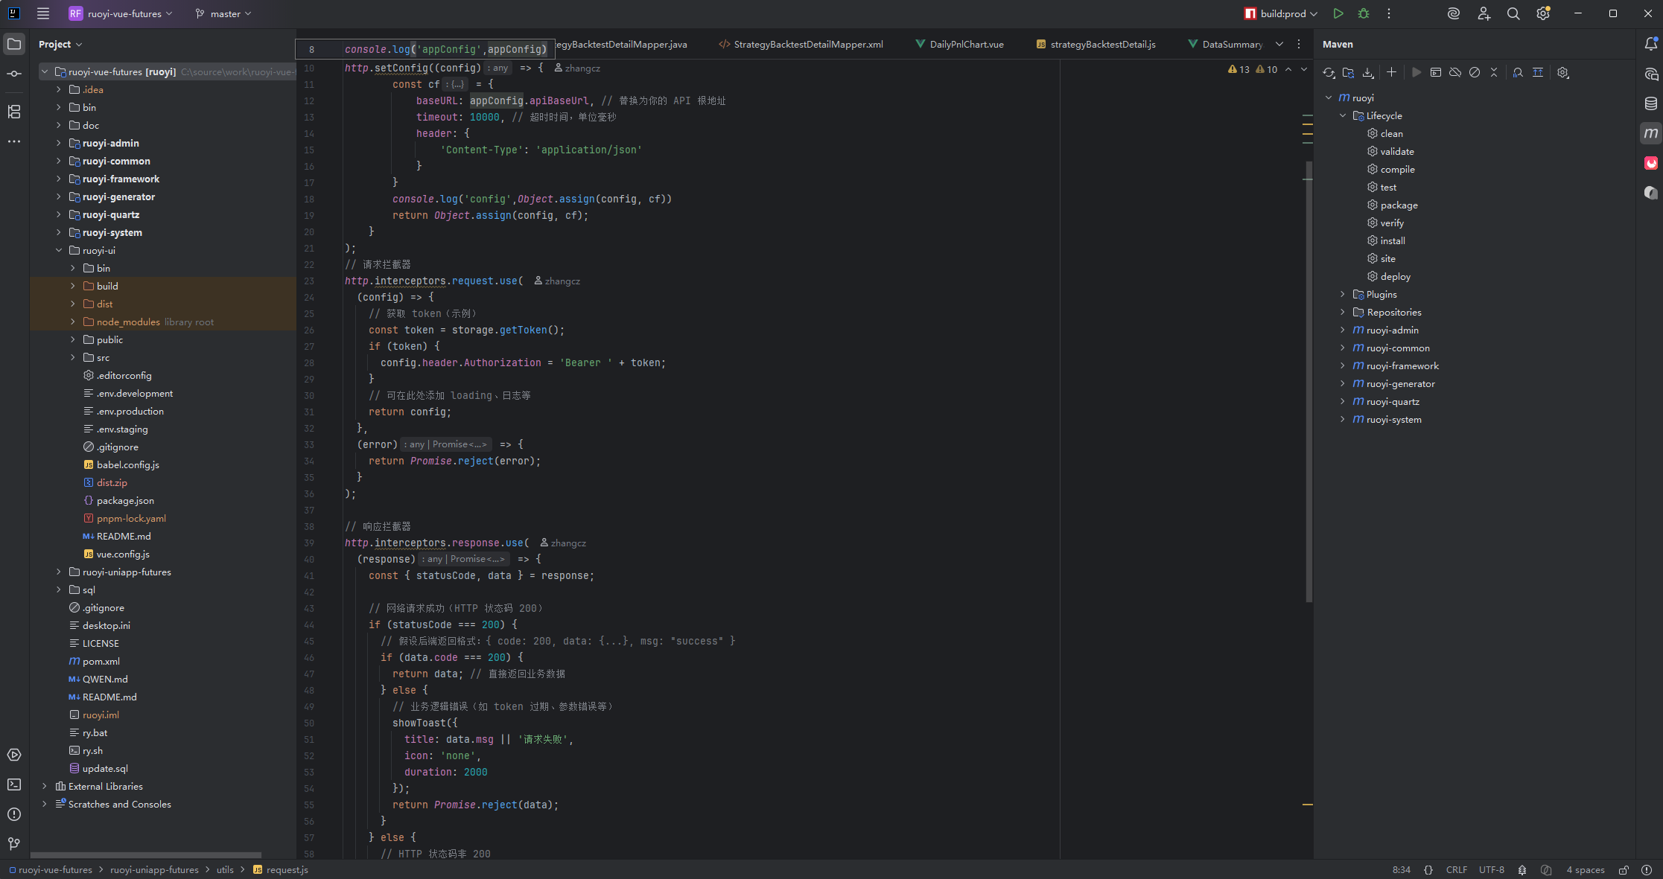The width and height of the screenshot is (1663, 879).
Task: Toggle Maven offline mode
Action: [x=1455, y=73]
